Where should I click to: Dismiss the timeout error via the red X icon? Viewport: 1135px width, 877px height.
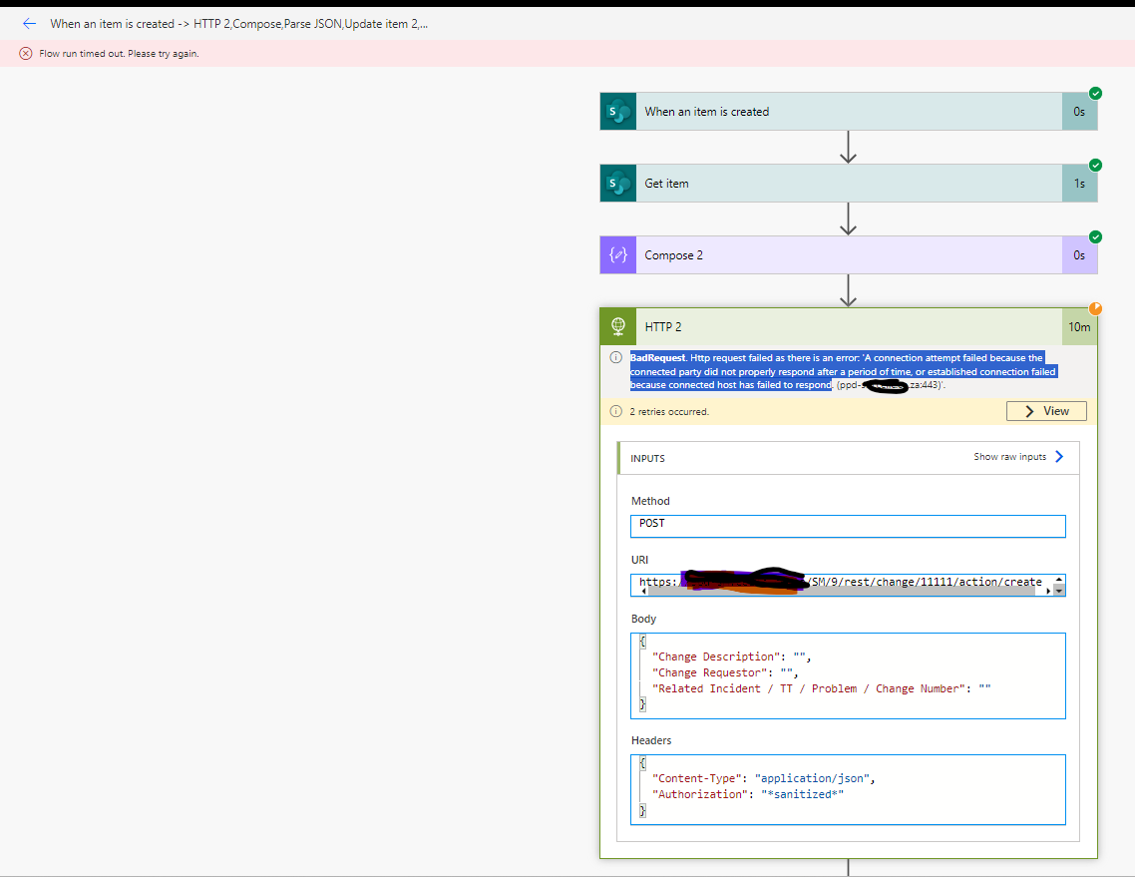pos(25,53)
